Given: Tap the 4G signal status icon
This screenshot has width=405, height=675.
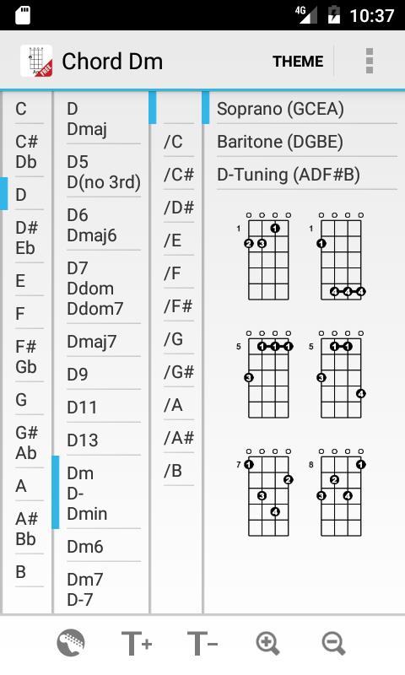Looking at the screenshot, I should click(306, 14).
